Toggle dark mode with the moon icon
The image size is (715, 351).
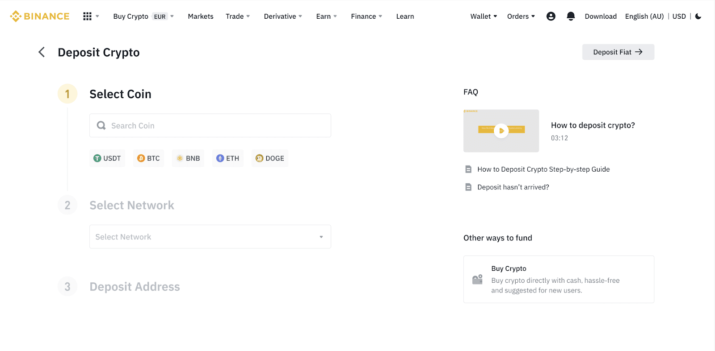tap(698, 17)
